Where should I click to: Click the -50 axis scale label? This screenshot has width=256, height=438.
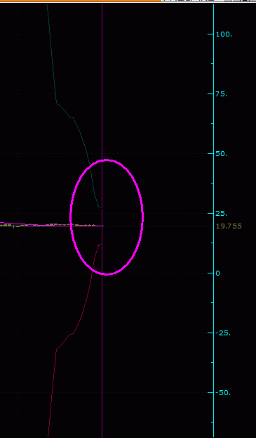223,393
